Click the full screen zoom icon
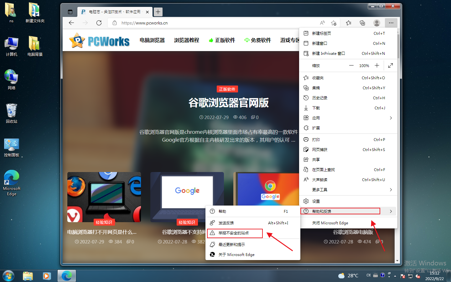The image size is (451, 282). (x=391, y=65)
